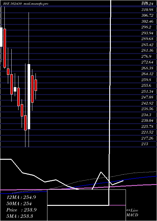The image size is (157, 221).
Task: Click the 230.04 price axis label
Action: [x=147, y=121]
